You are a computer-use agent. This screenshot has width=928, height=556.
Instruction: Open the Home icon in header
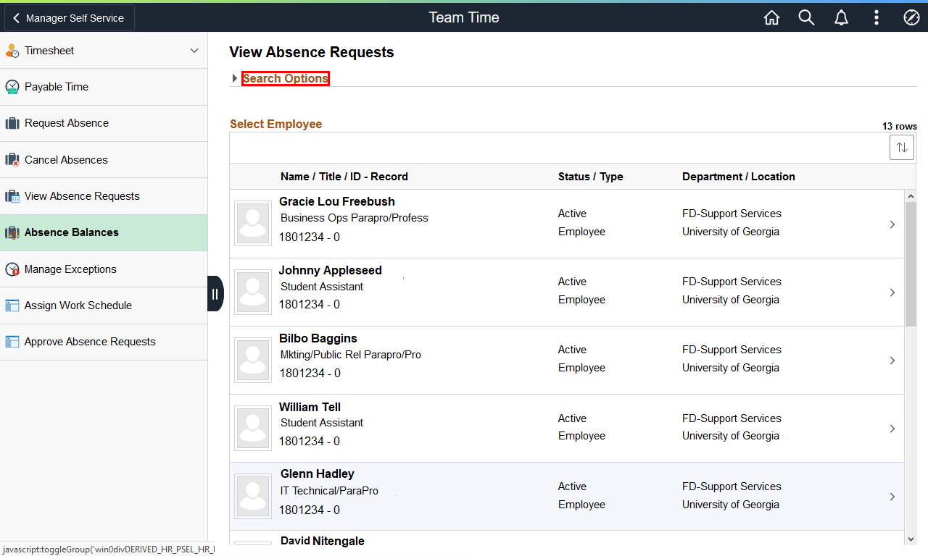point(771,18)
